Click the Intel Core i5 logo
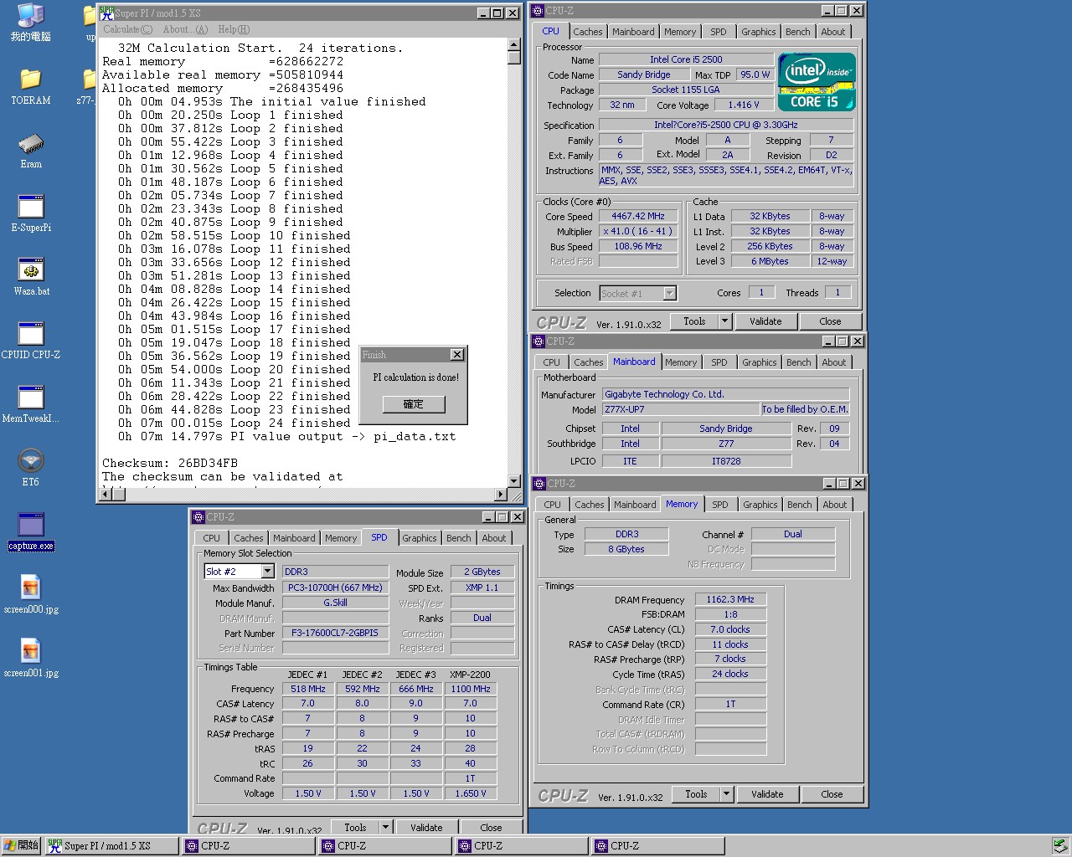This screenshot has width=1072, height=857. tap(817, 81)
